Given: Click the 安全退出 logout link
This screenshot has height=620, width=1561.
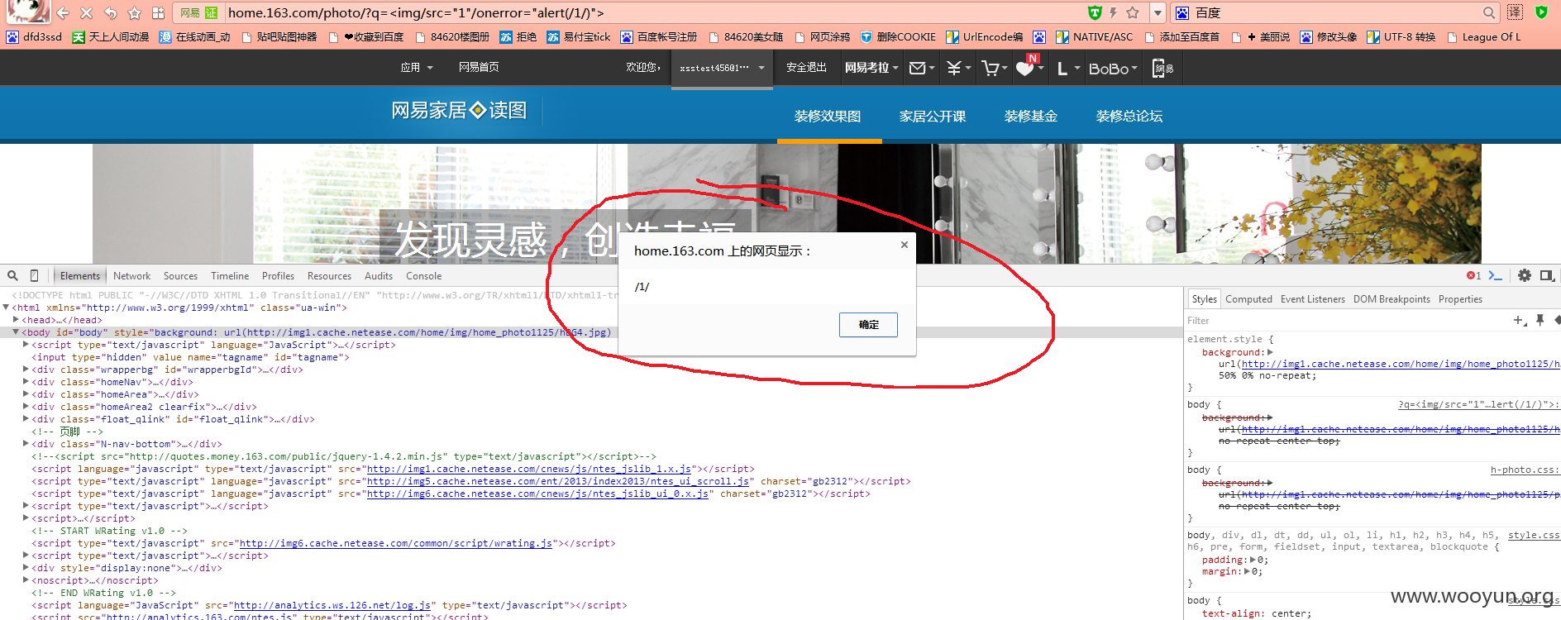Looking at the screenshot, I should point(806,67).
